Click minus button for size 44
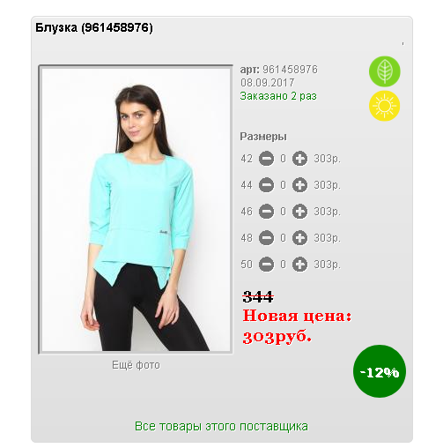Image resolution: width=421 pixels, height=448 pixels. pyautogui.click(x=266, y=185)
